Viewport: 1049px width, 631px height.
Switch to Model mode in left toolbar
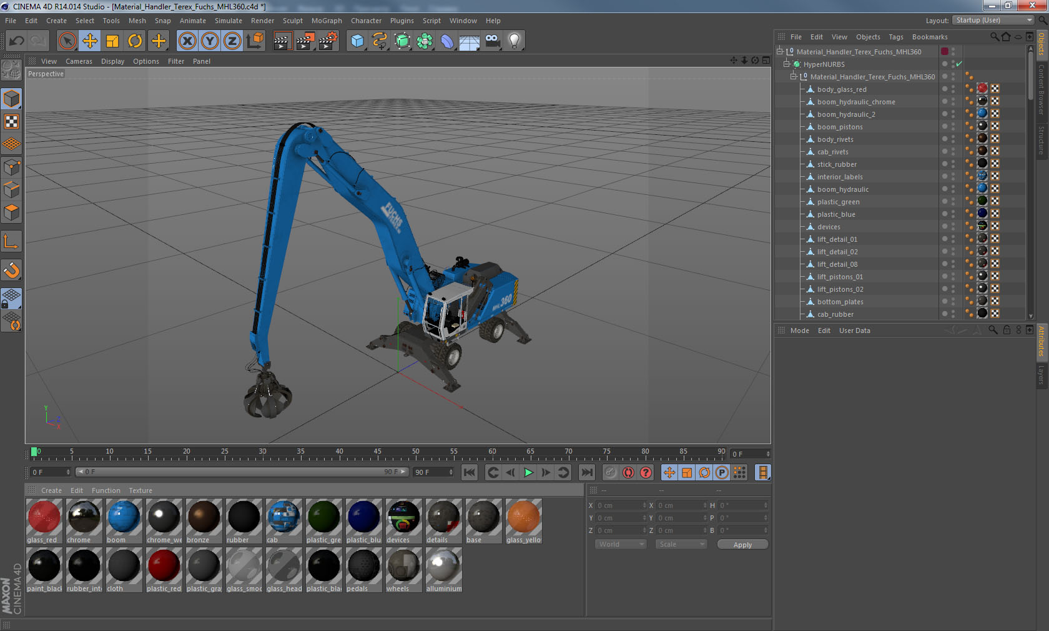point(11,99)
